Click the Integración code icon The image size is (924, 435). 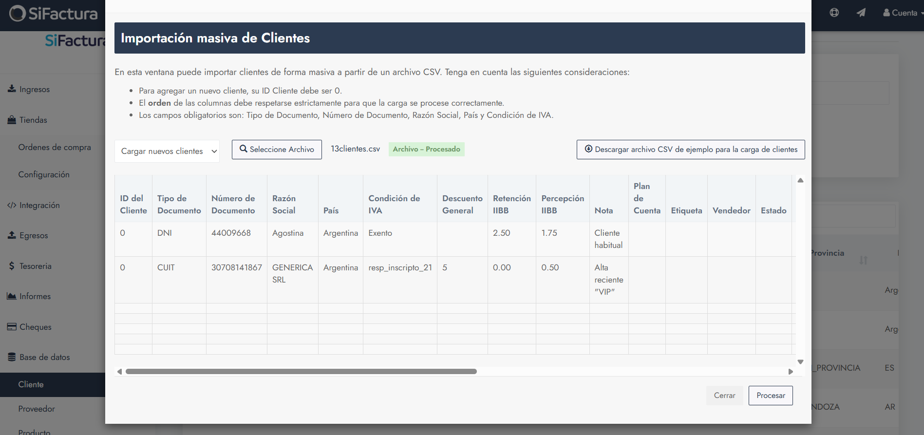[12, 205]
